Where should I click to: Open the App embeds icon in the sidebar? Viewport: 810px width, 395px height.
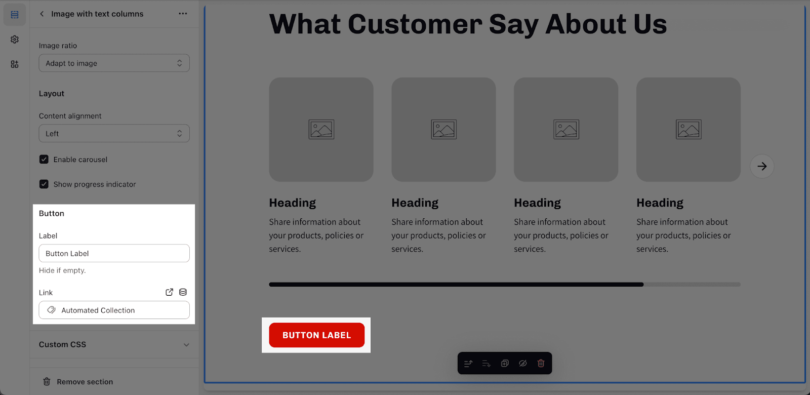pos(15,64)
